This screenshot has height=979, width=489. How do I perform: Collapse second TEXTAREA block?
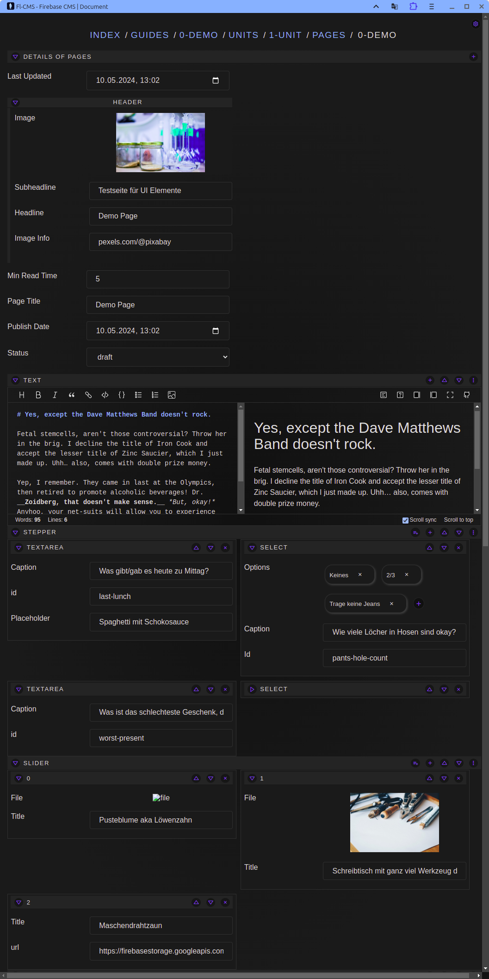[19, 689]
